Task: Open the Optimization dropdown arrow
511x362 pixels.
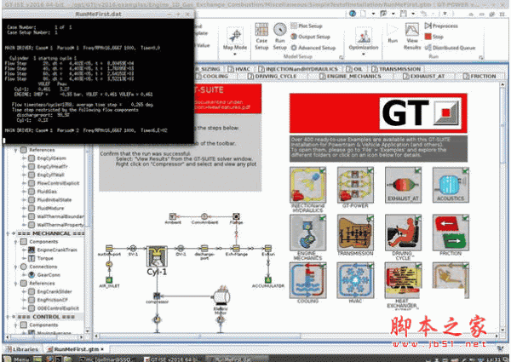Action: pos(364,55)
